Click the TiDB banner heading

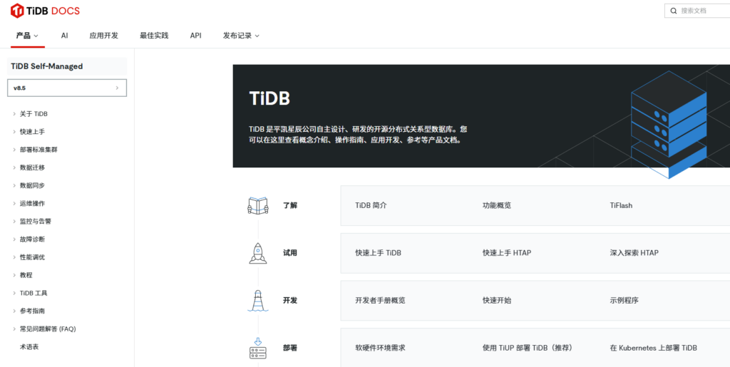tap(269, 98)
